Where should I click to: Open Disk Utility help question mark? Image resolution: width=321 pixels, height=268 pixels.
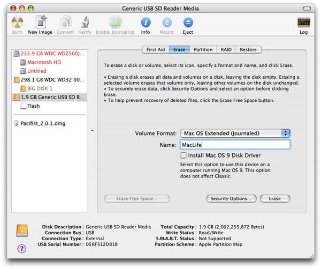pyautogui.click(x=22, y=249)
